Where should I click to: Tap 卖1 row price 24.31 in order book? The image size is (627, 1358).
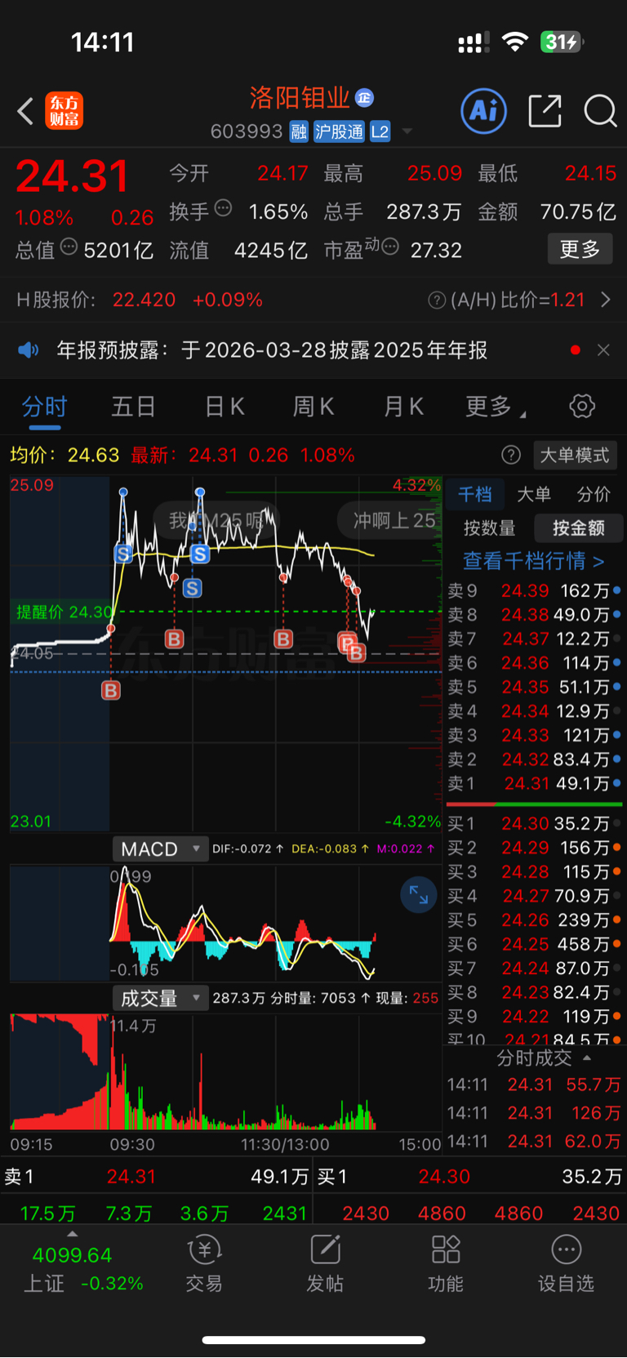tap(527, 783)
